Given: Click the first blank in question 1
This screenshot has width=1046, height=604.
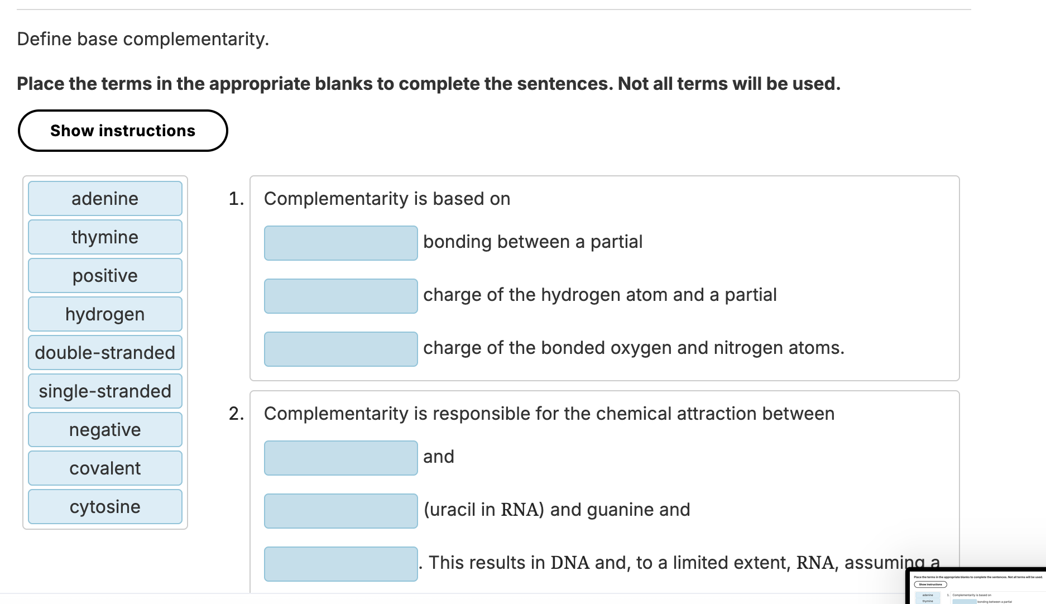Looking at the screenshot, I should coord(340,243).
